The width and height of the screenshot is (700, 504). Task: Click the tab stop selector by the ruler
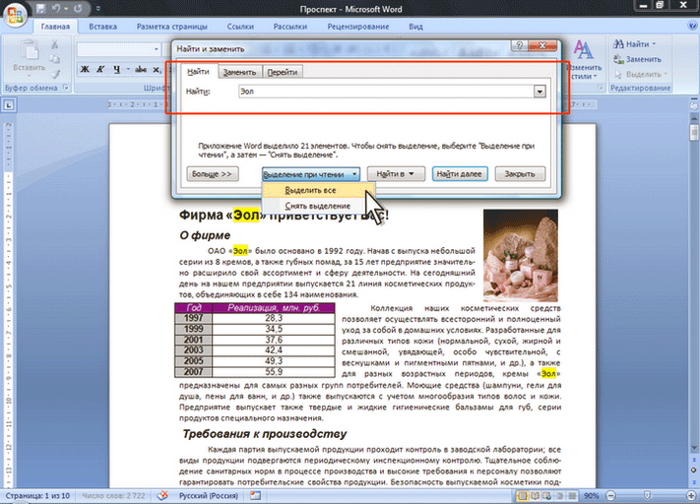coord(9,105)
